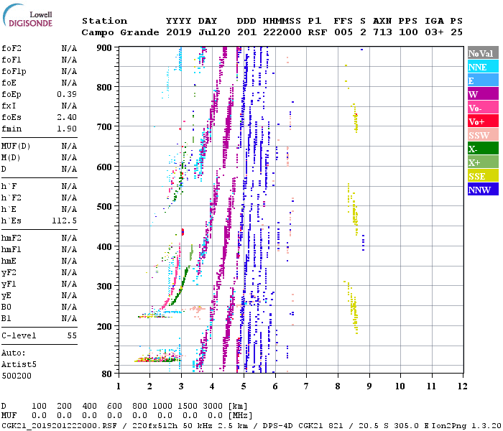The height and width of the screenshot is (431, 503).
Task: Click the year value 2019
Action: 179,32
